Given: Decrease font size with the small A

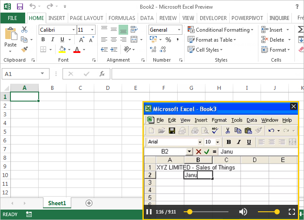Looking at the screenshot, I should click(91, 39).
